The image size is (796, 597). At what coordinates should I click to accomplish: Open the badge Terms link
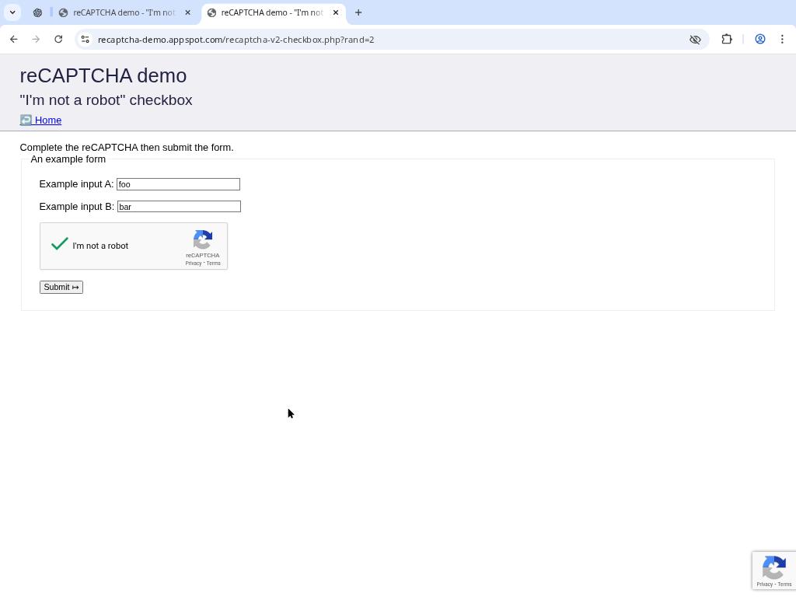pos(784,585)
